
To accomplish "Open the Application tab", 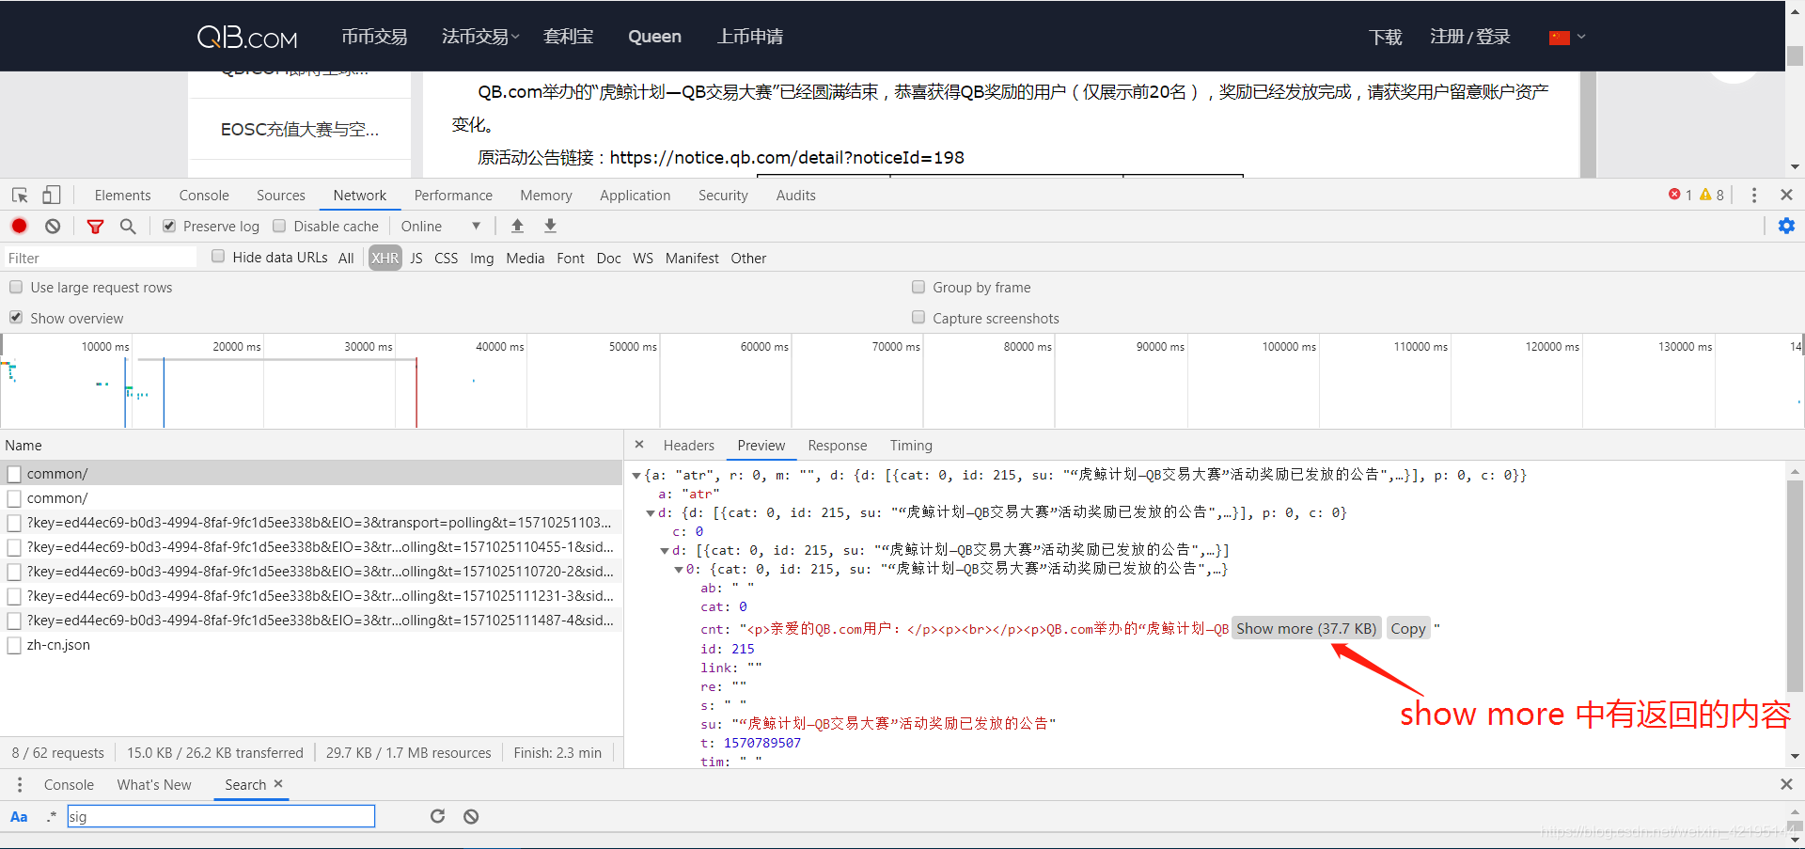I will pyautogui.click(x=636, y=195).
